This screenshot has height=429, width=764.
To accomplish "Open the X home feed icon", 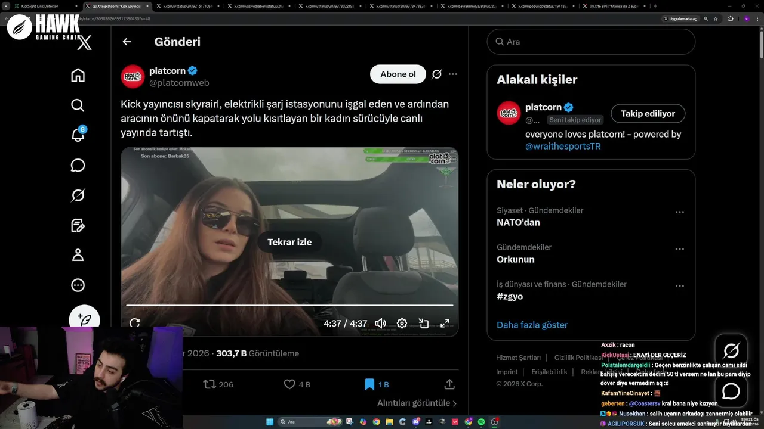I will pyautogui.click(x=78, y=76).
